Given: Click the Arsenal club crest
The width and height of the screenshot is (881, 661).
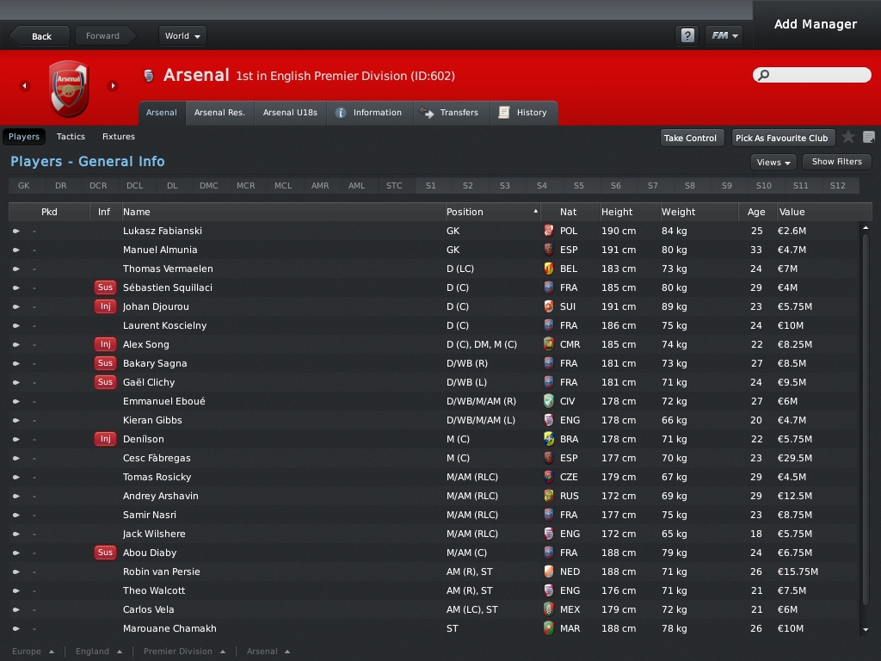Looking at the screenshot, I should [69, 88].
